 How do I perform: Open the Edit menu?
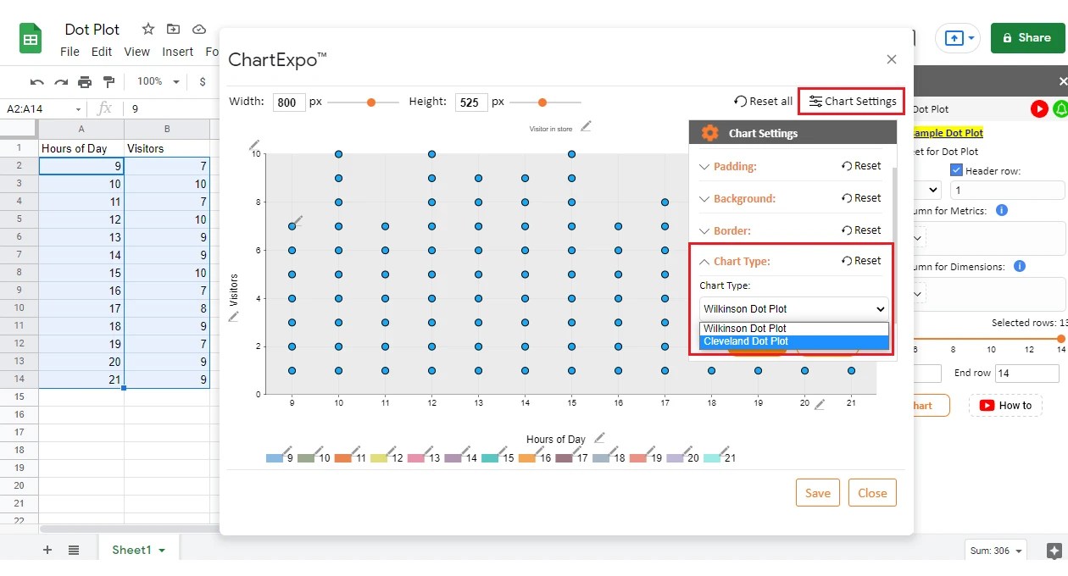pos(102,52)
